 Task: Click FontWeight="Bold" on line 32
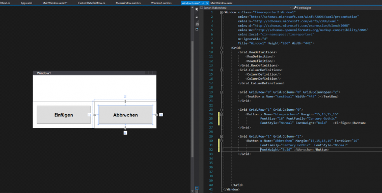tap(276, 149)
